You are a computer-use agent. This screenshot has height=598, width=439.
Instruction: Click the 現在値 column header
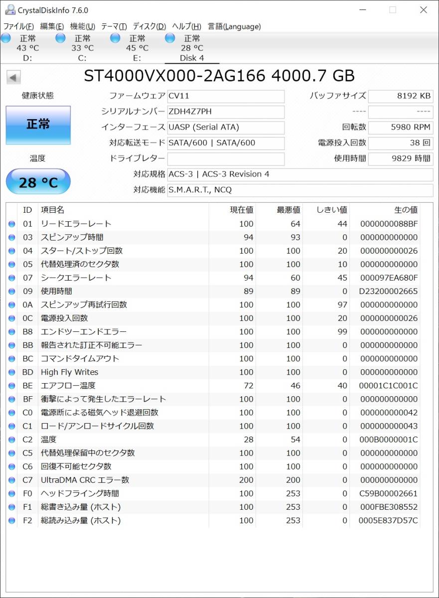pos(232,210)
